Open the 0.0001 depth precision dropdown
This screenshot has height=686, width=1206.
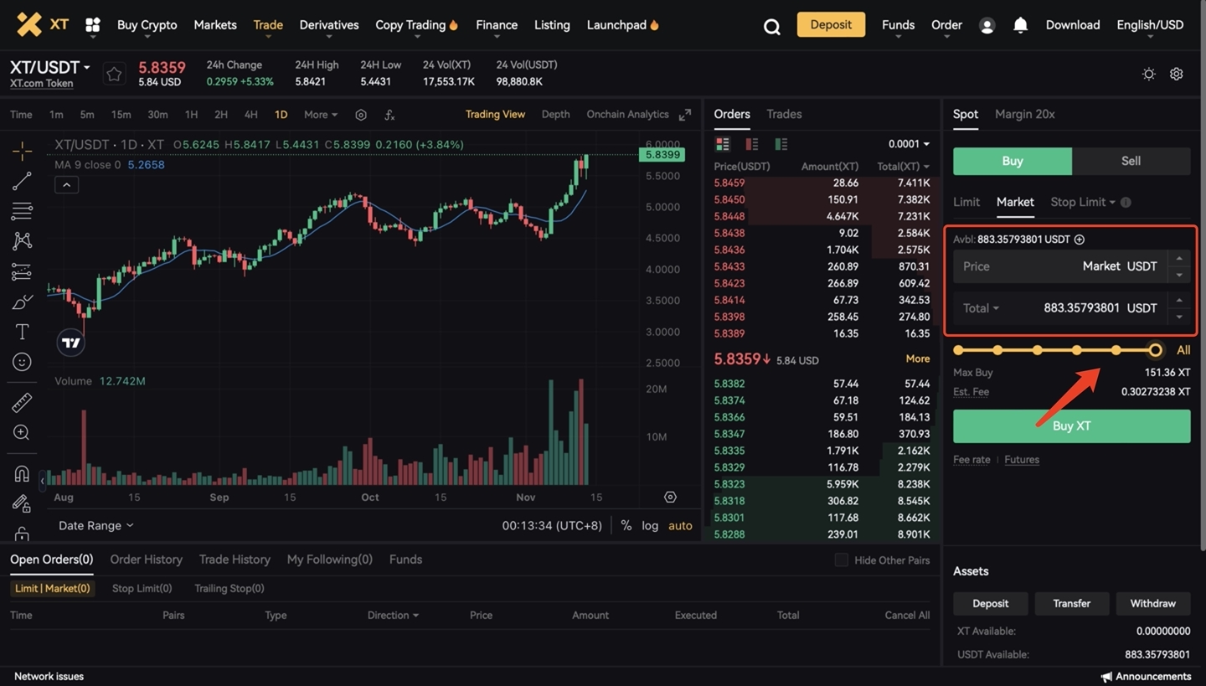point(909,144)
